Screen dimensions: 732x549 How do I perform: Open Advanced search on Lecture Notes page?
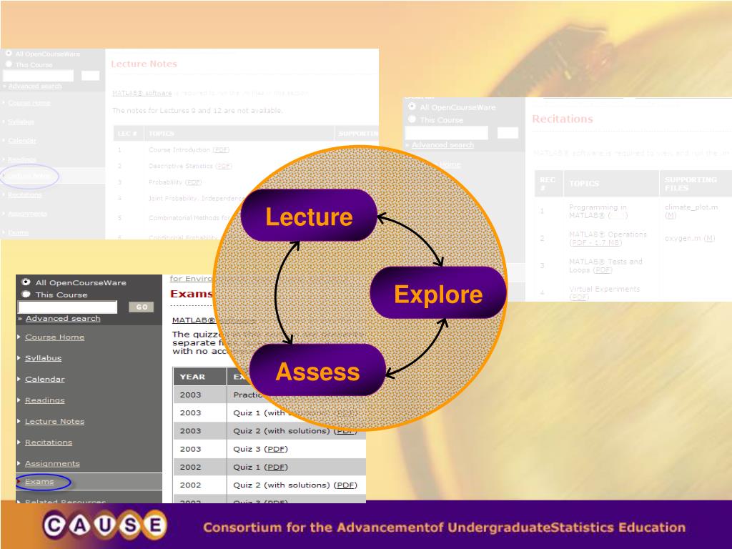pyautogui.click(x=35, y=86)
